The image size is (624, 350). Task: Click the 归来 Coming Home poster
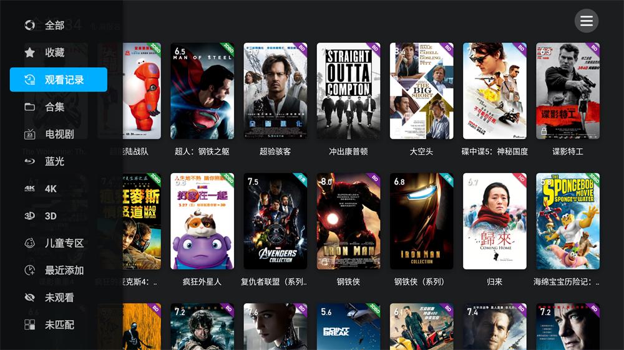click(495, 221)
